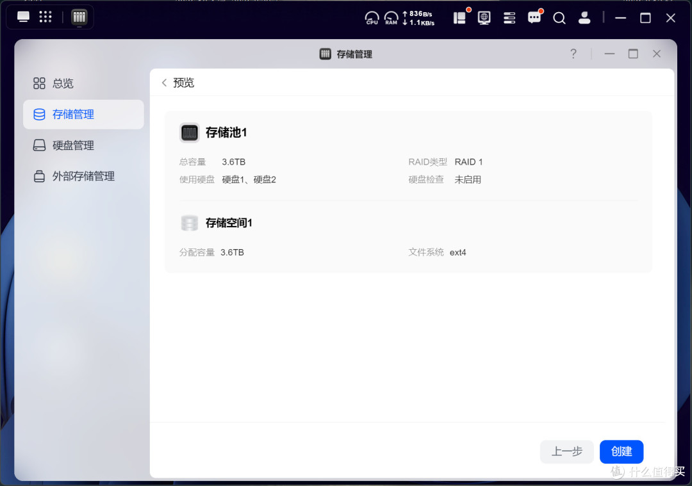
Task: Minimize the 存储管理 window
Action: (609, 54)
